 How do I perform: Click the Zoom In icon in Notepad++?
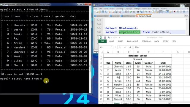click(x=146, y=12)
